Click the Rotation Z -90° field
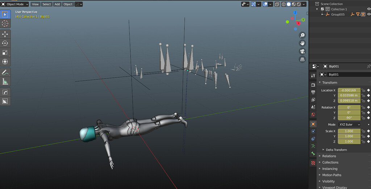Image resolution: width=371 pixels, height=189 pixels. point(349,118)
